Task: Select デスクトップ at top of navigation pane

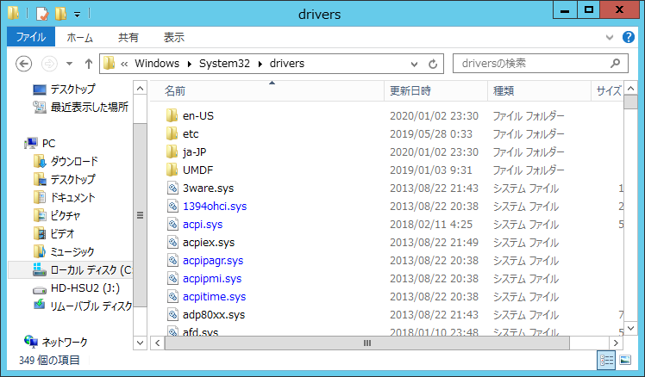Action: point(72,89)
